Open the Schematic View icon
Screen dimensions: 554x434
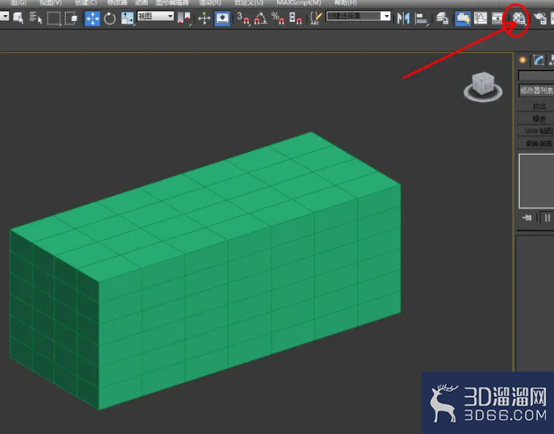coord(498,18)
